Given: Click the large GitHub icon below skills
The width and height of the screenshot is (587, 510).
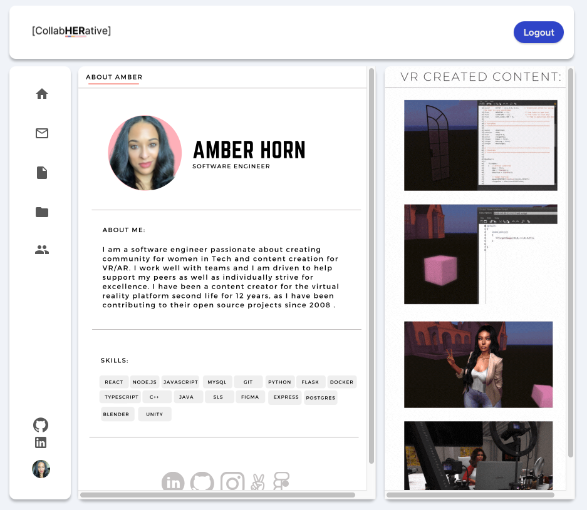Looking at the screenshot, I should (x=202, y=482).
